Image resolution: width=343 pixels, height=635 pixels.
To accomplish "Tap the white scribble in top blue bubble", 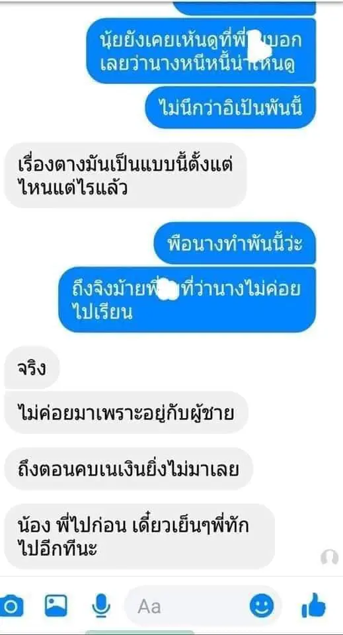I will click(259, 46).
